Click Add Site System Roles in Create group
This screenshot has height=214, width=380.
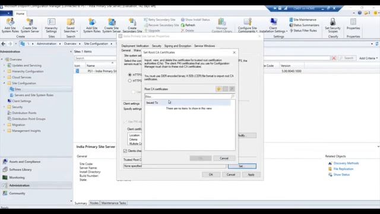(x=10, y=26)
